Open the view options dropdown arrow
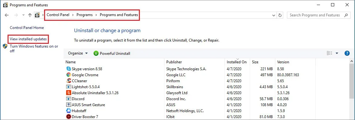This screenshot has width=355, height=120. 337,53
